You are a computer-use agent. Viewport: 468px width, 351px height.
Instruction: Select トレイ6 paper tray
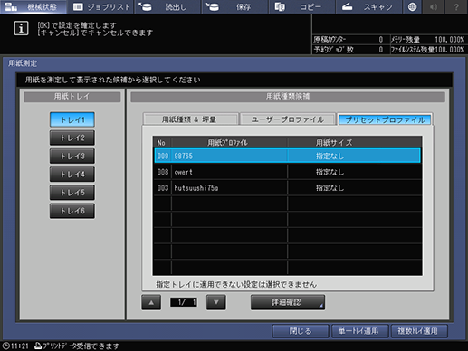tap(72, 211)
